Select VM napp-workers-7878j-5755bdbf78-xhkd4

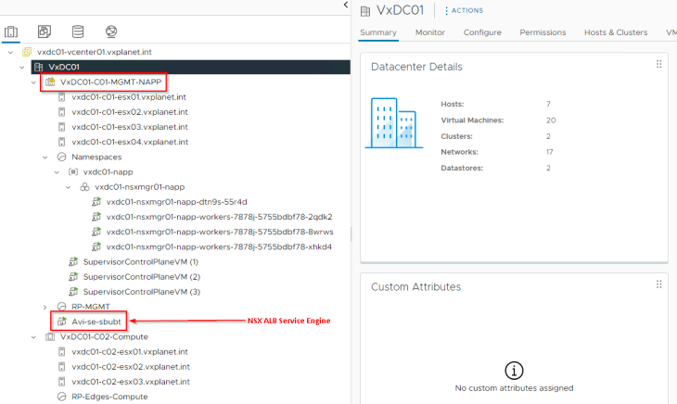coord(219,247)
